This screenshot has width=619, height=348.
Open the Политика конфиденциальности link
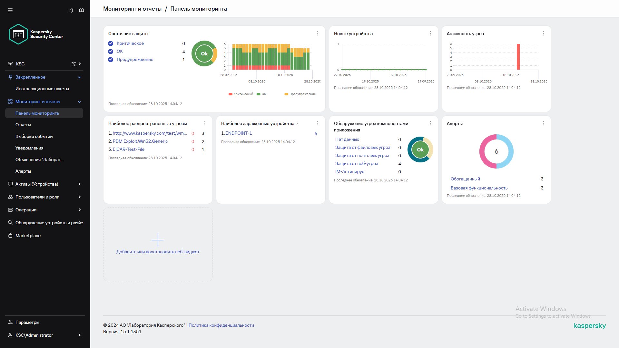(x=221, y=325)
